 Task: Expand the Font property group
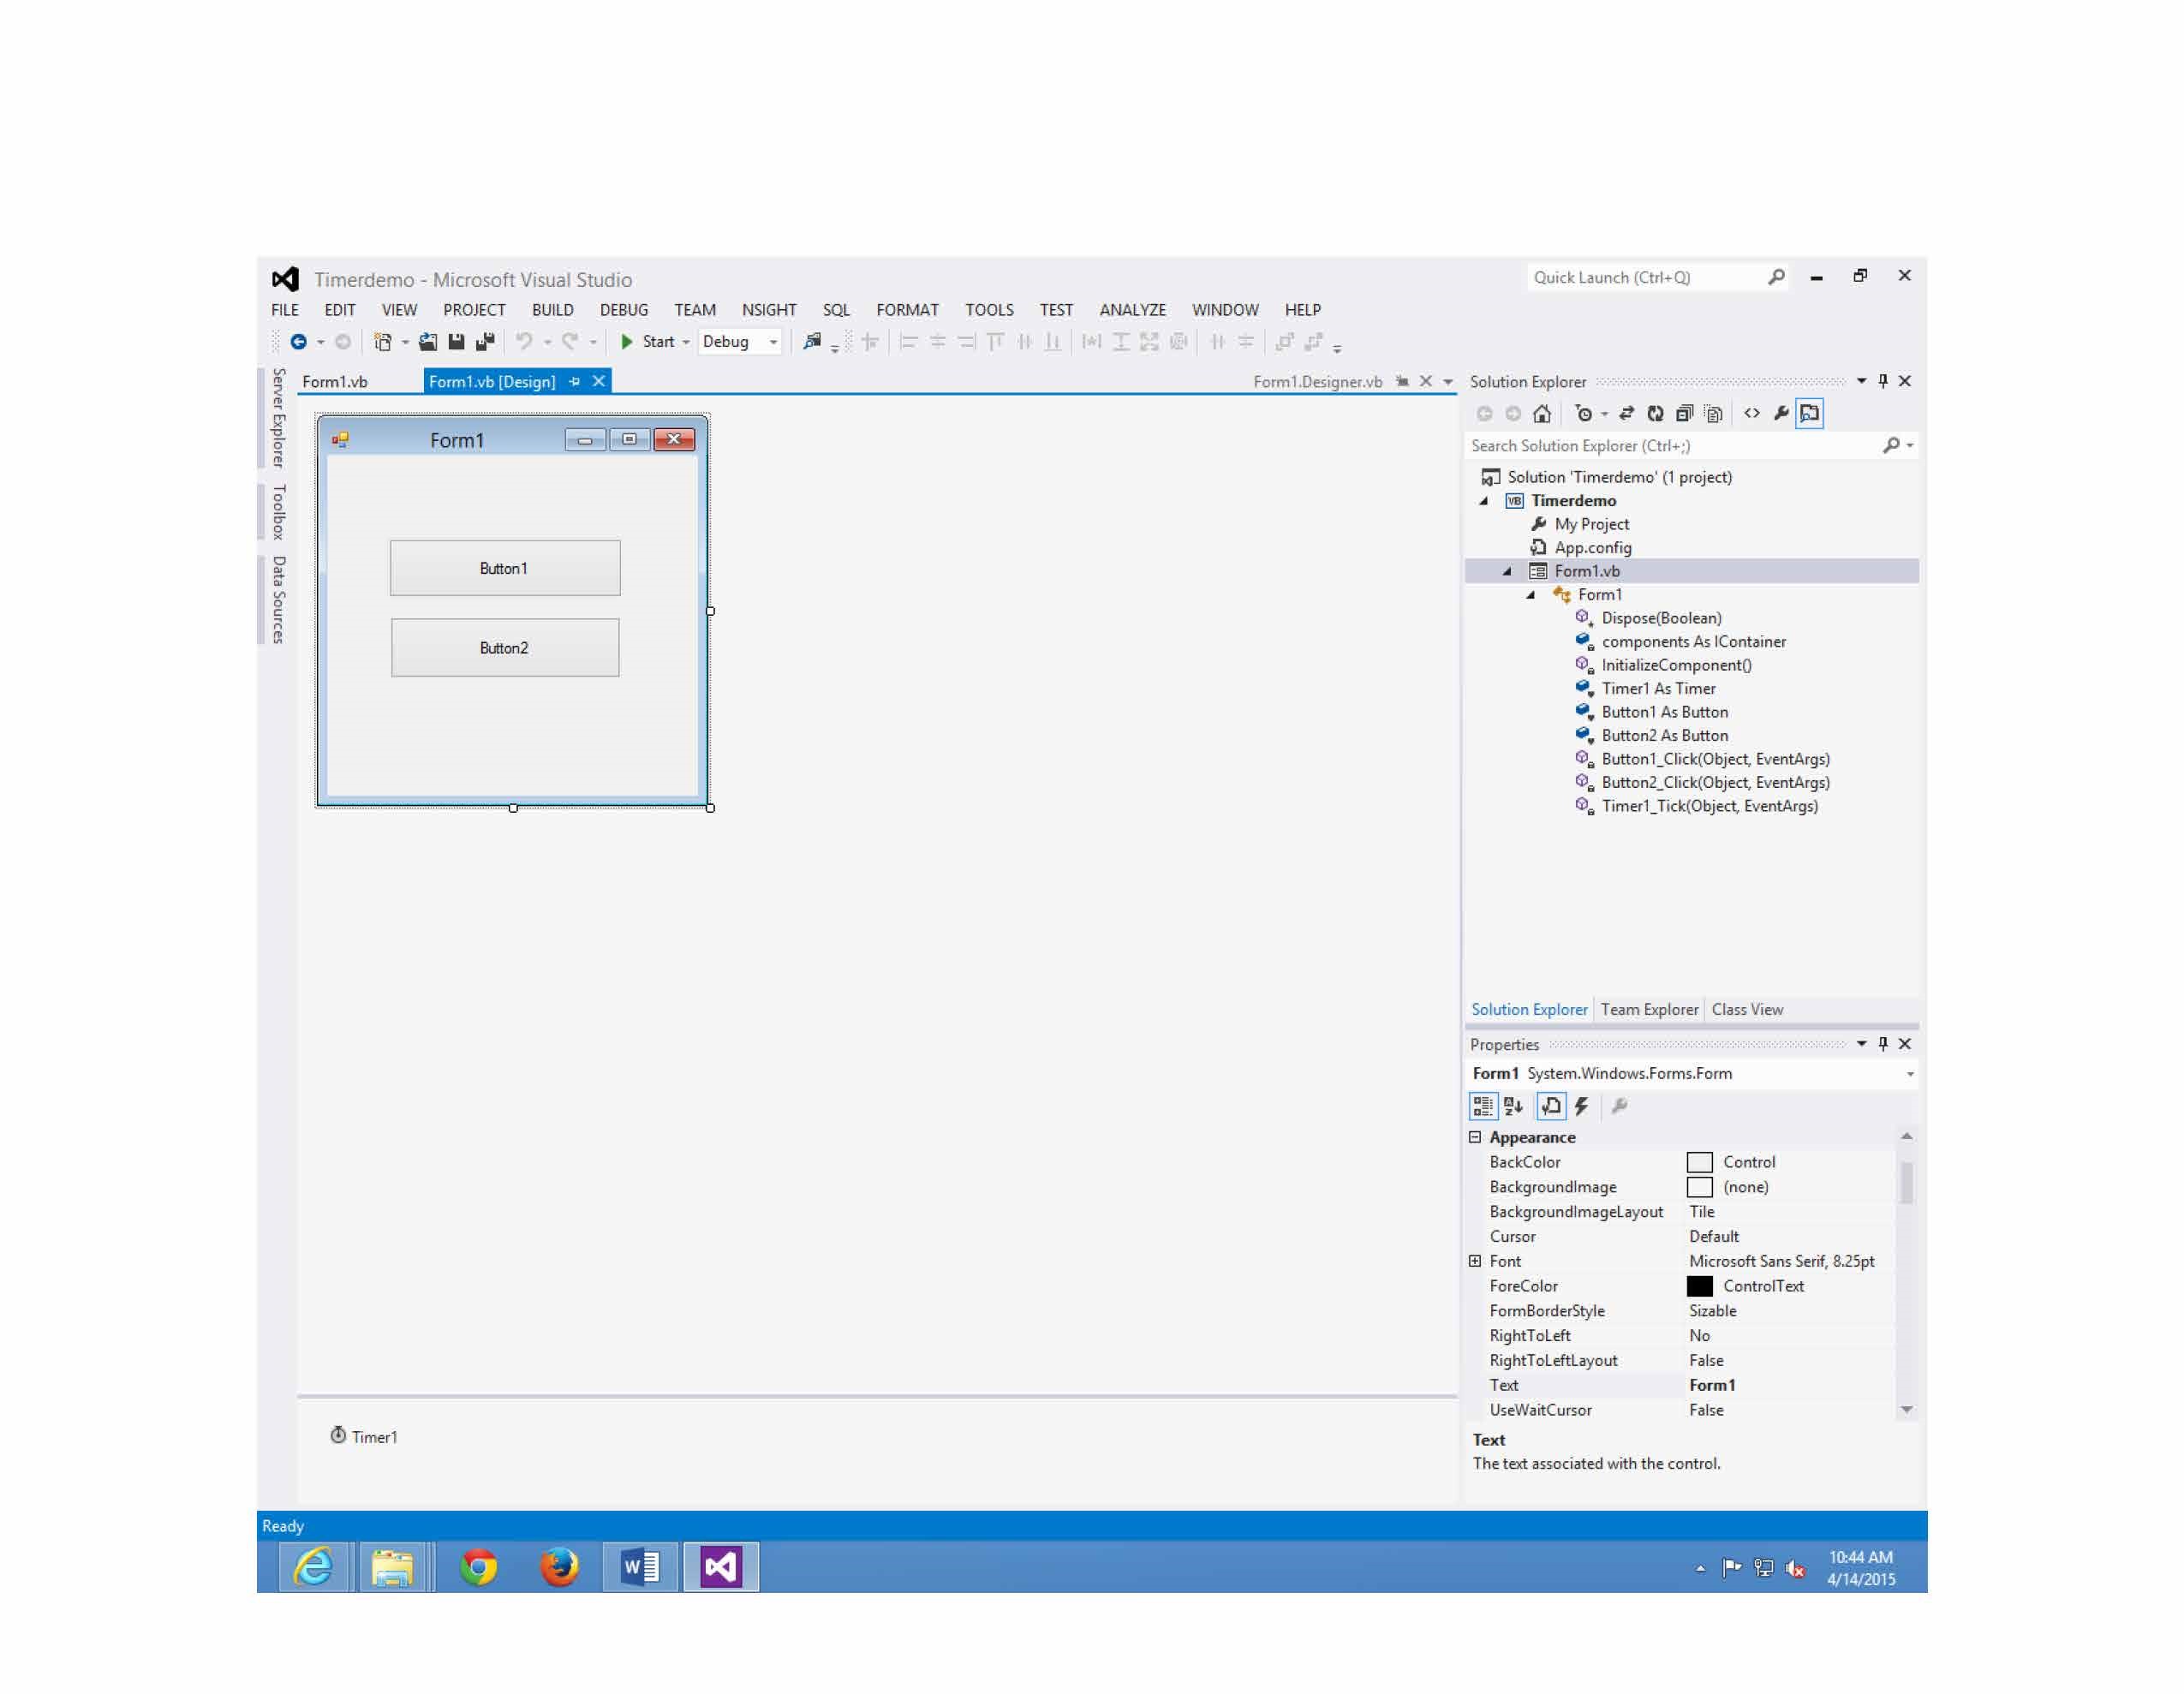pos(1475,1261)
